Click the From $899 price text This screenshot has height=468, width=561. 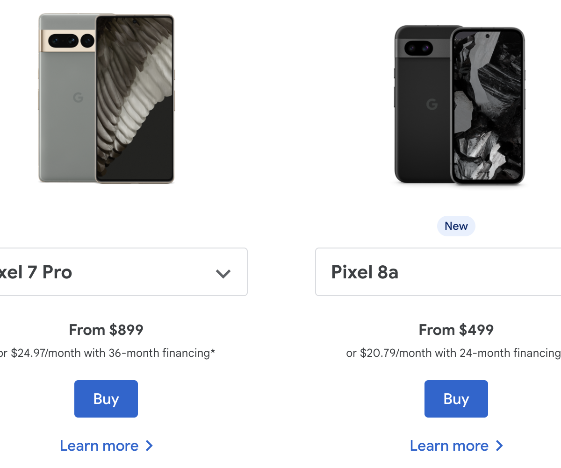(x=106, y=330)
